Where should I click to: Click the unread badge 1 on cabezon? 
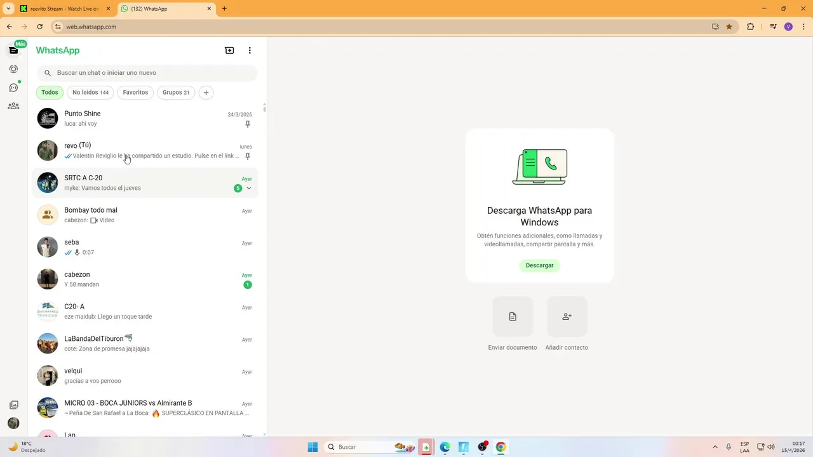tap(248, 285)
